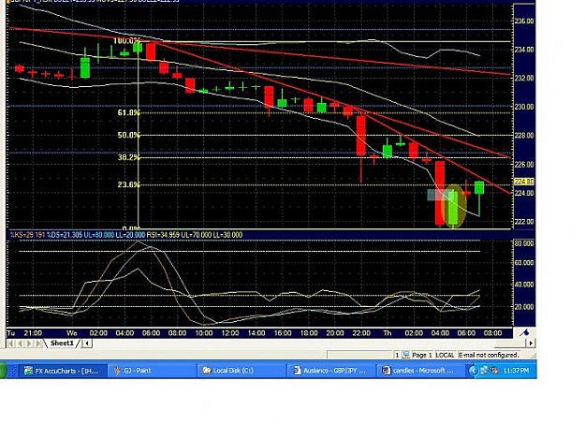Viewport: 585px width, 439px height.
Task: Select the Sheet1 tab
Action: 62,344
